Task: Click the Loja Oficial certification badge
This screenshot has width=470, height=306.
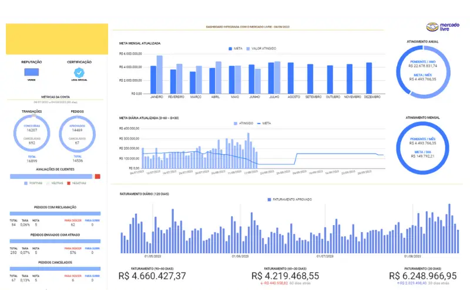Action: click(79, 73)
